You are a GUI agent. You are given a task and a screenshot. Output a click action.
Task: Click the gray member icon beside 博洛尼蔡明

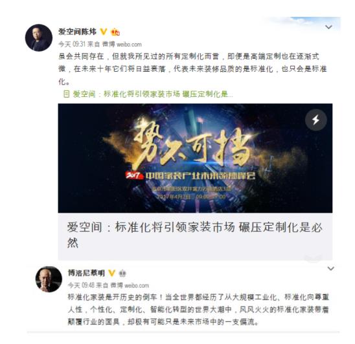coord(122,274)
